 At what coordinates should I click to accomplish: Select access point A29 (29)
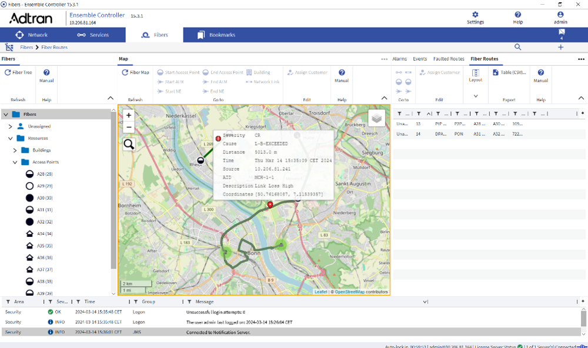click(39, 186)
